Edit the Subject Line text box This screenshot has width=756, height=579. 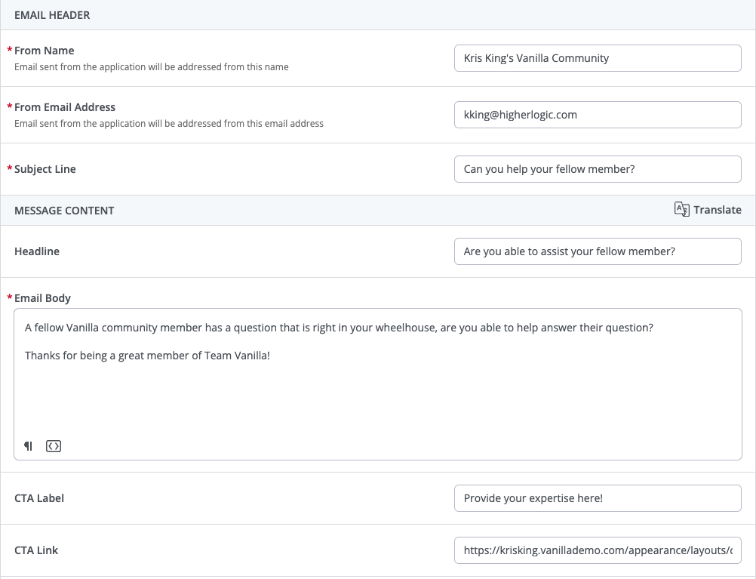pyautogui.click(x=598, y=169)
